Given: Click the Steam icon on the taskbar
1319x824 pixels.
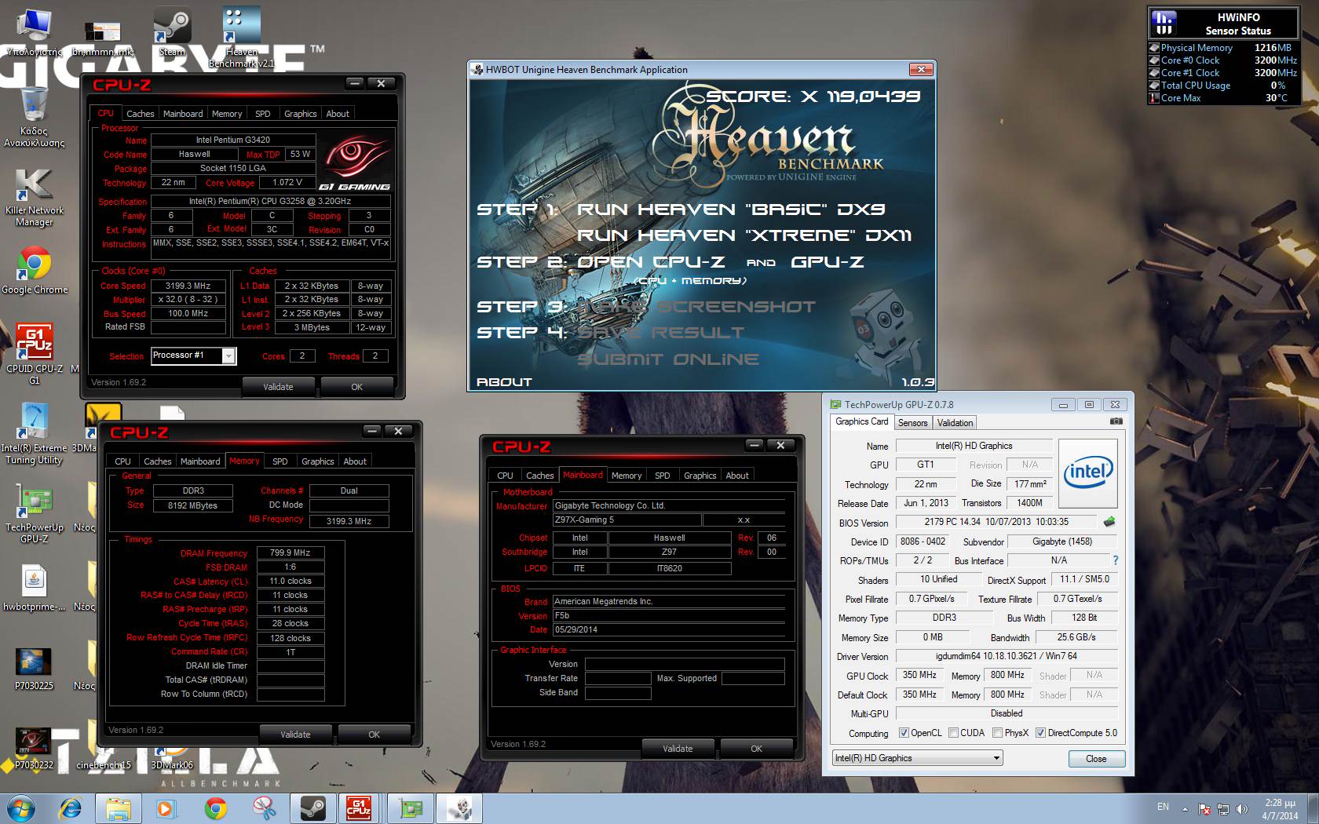Looking at the screenshot, I should [312, 808].
